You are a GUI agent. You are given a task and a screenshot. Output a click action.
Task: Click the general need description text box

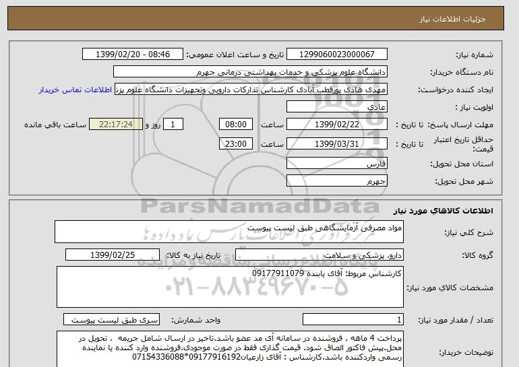[229, 232]
